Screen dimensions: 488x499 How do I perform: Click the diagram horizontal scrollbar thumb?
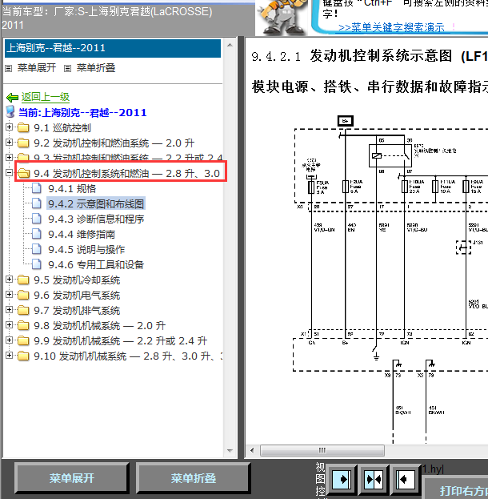pyautogui.click(x=322, y=450)
